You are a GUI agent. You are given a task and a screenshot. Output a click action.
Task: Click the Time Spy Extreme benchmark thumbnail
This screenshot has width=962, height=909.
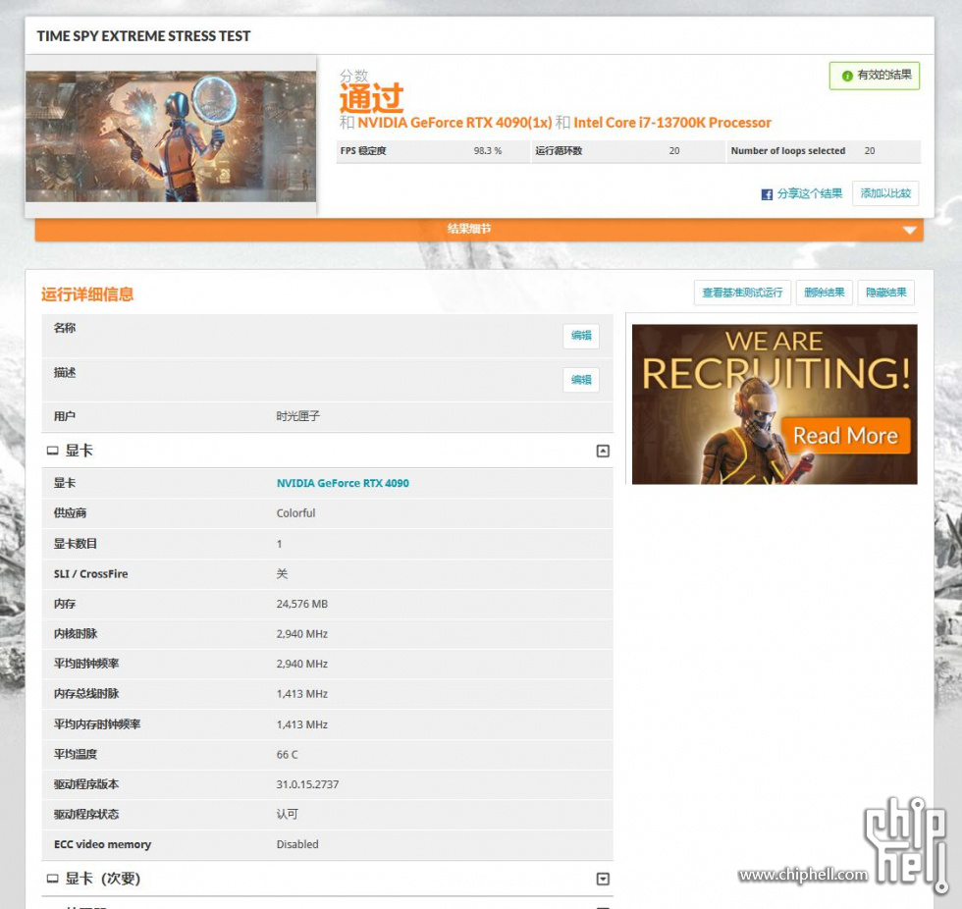[x=171, y=136]
